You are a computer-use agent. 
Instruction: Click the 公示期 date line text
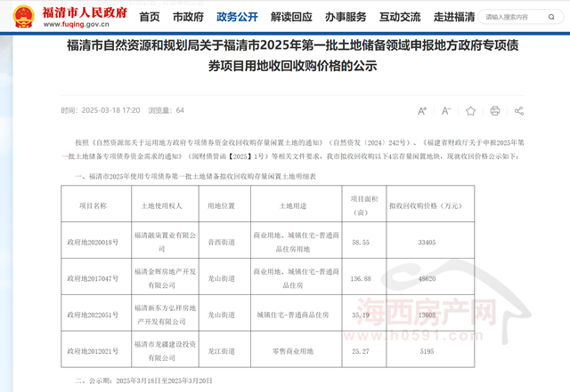tap(143, 380)
